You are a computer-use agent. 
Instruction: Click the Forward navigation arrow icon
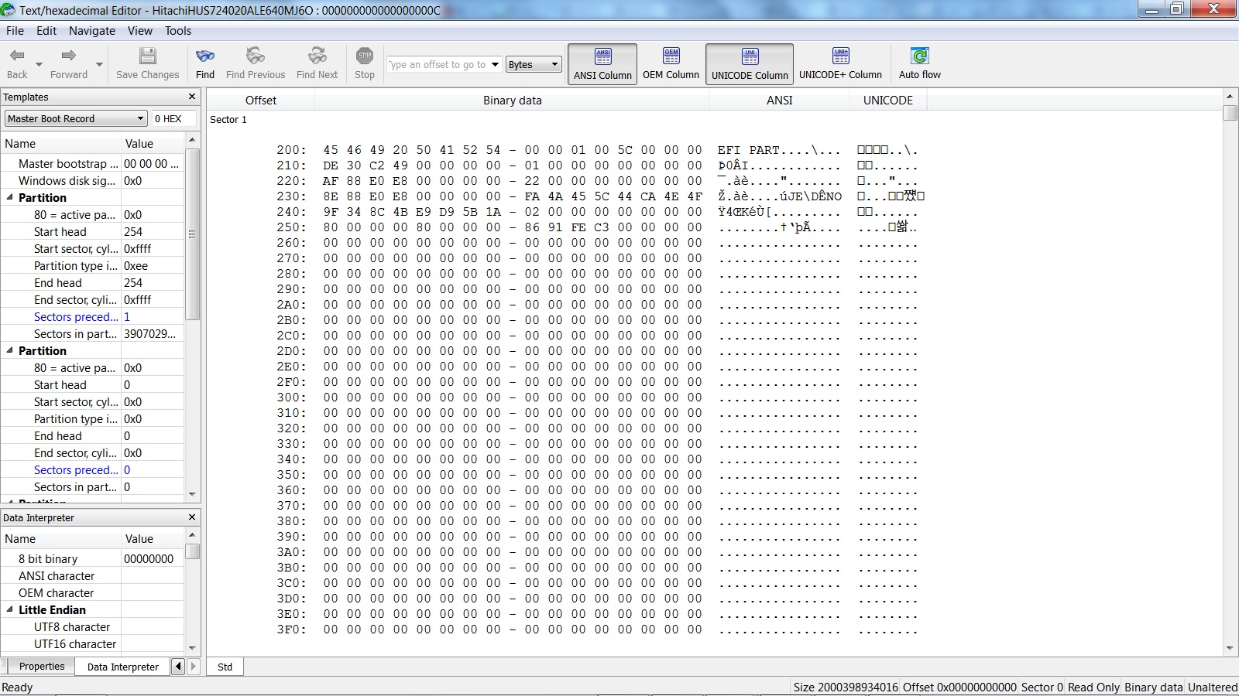pos(69,56)
